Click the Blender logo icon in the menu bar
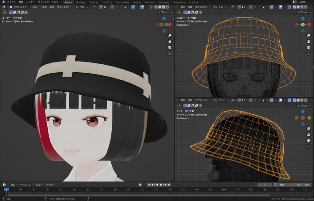 (x=3, y=2)
